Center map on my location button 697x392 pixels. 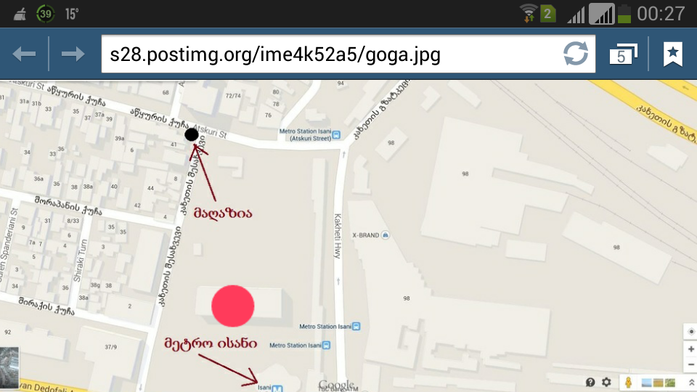point(690,332)
